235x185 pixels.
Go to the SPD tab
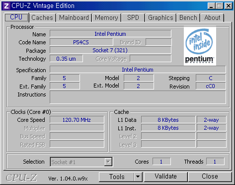(133, 17)
